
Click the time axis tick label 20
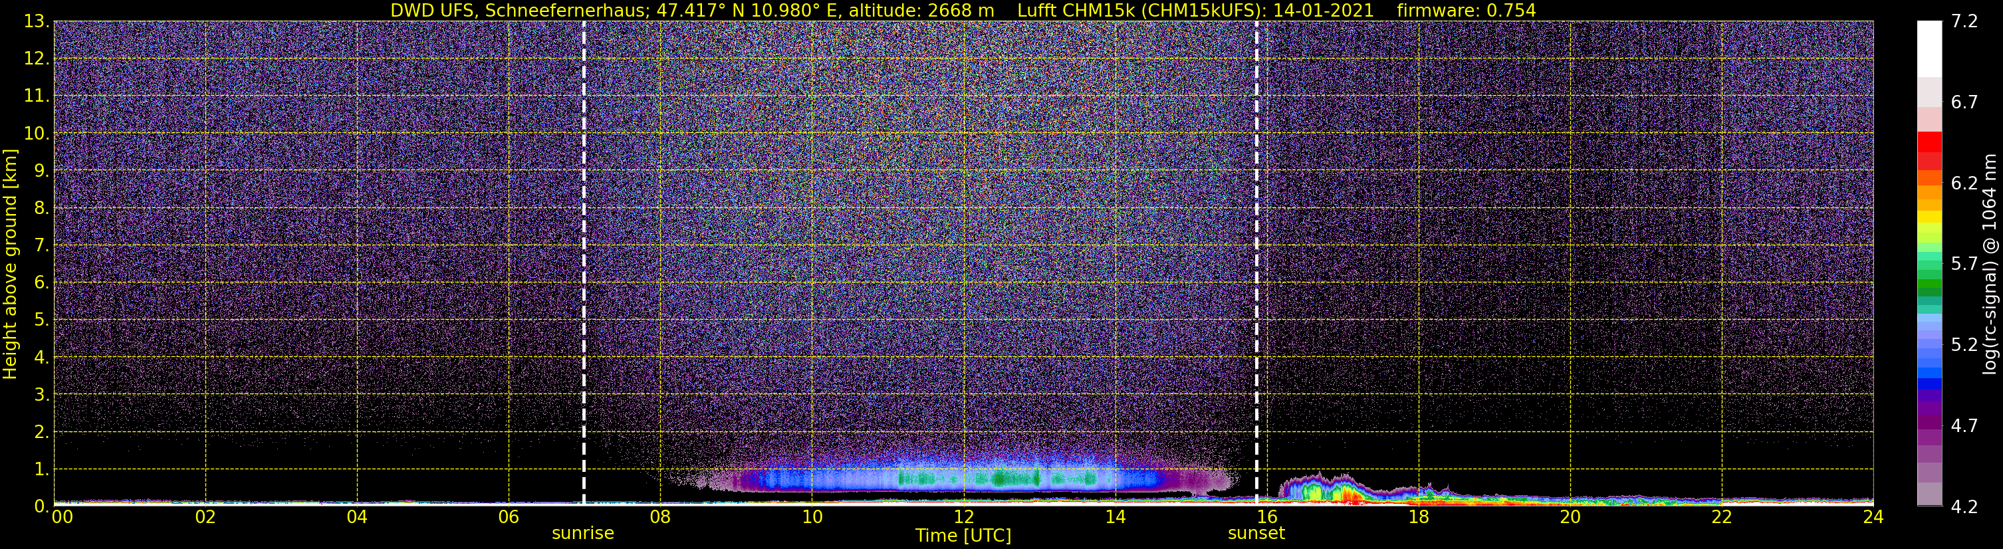click(x=1570, y=518)
